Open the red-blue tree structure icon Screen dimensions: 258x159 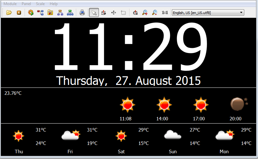(40, 13)
